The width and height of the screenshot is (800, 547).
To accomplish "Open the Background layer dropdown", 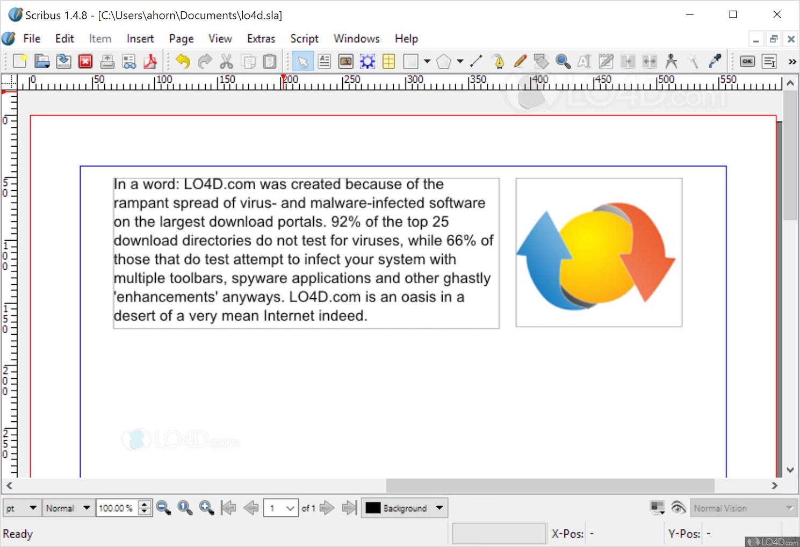I will [x=404, y=508].
